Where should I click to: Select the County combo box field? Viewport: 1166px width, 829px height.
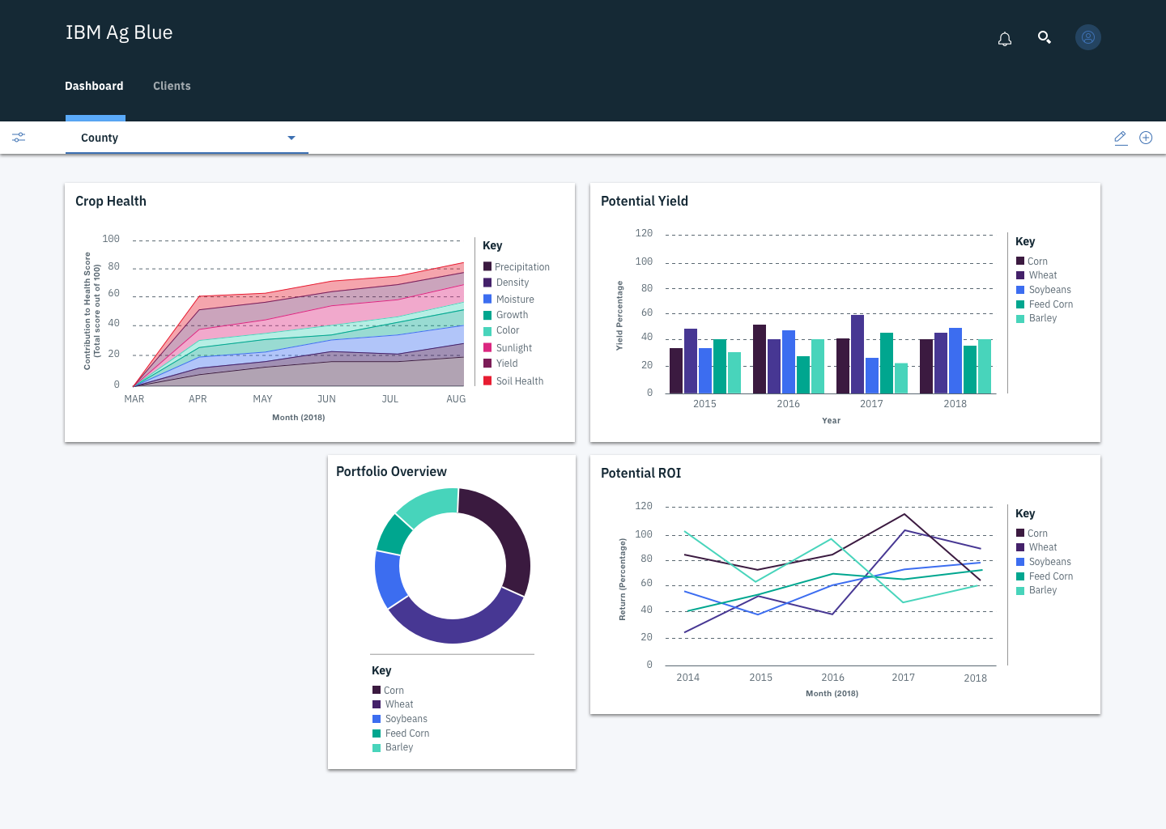click(187, 138)
